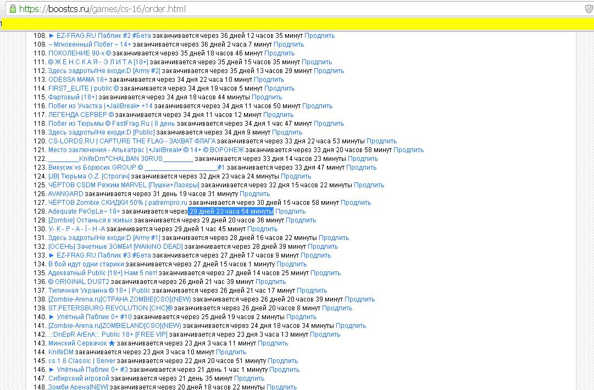Image resolution: width=594 pixels, height=390 pixels.
Task: Open ЧЁРТОВ Zombie СКИДКИ 50% link
Action: tap(118, 203)
